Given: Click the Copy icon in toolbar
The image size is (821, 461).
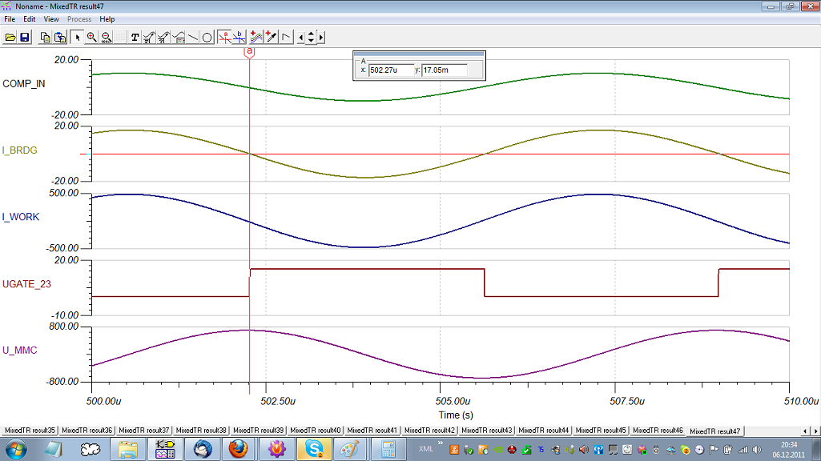Looking at the screenshot, I should 45,37.
